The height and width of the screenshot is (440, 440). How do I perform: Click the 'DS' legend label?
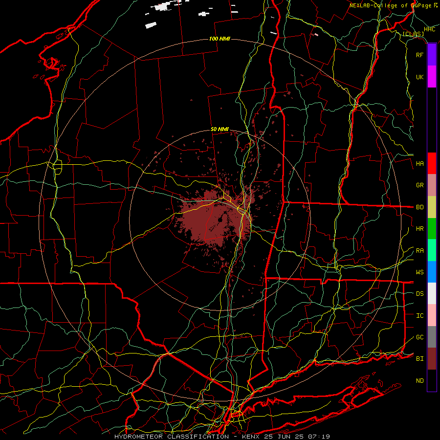tap(419, 294)
